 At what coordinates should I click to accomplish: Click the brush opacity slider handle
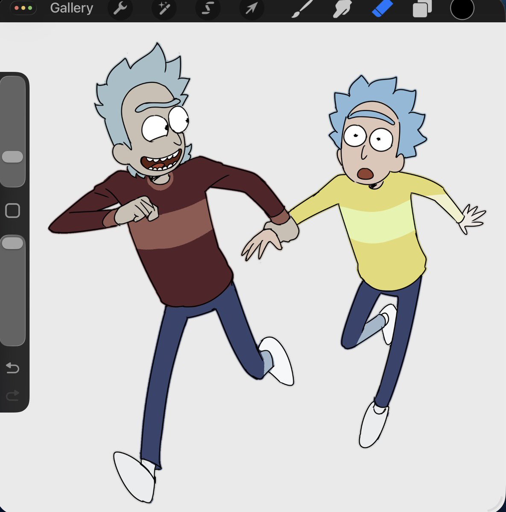[13, 243]
